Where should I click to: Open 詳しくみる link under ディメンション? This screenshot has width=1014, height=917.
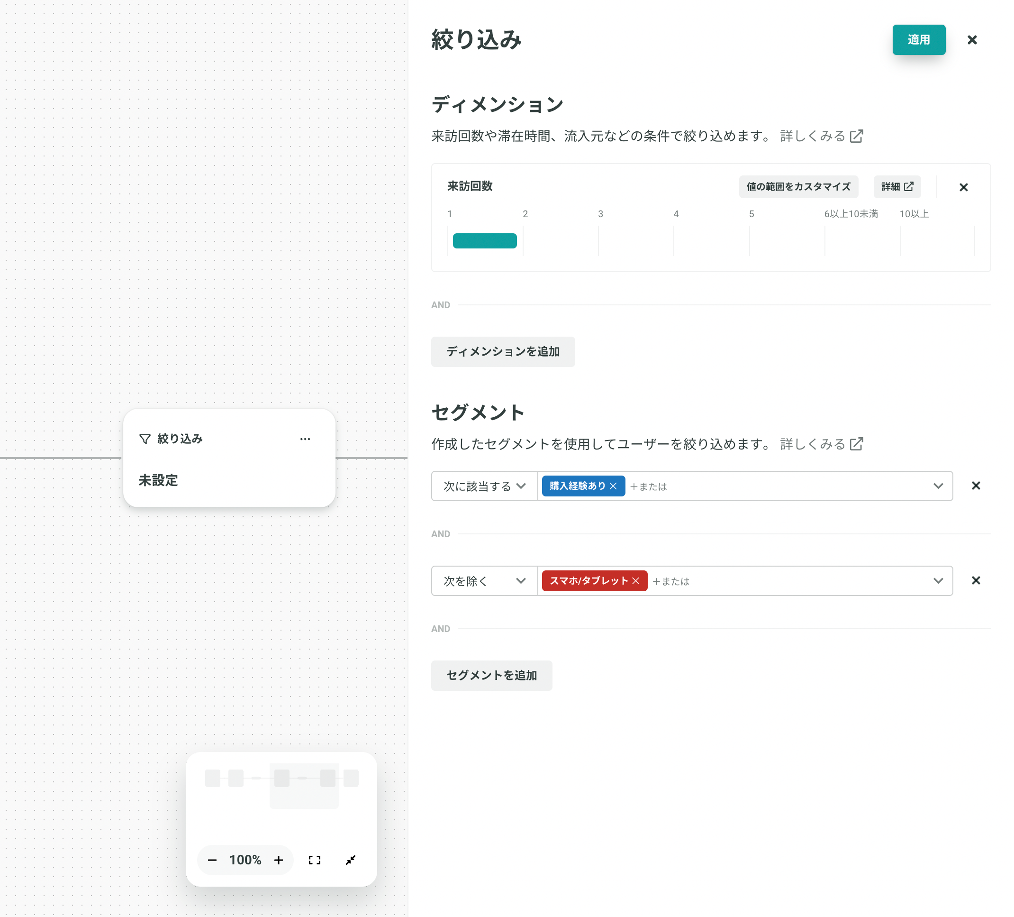tap(821, 136)
